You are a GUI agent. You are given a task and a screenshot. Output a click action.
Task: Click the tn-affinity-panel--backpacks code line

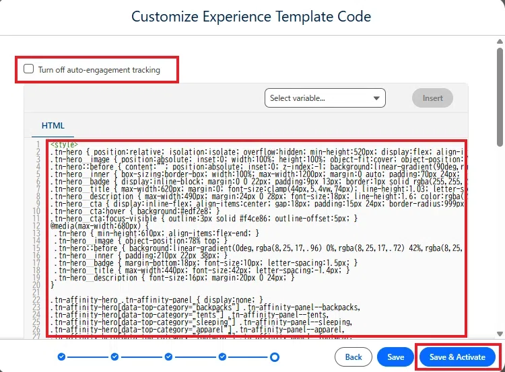(x=205, y=307)
